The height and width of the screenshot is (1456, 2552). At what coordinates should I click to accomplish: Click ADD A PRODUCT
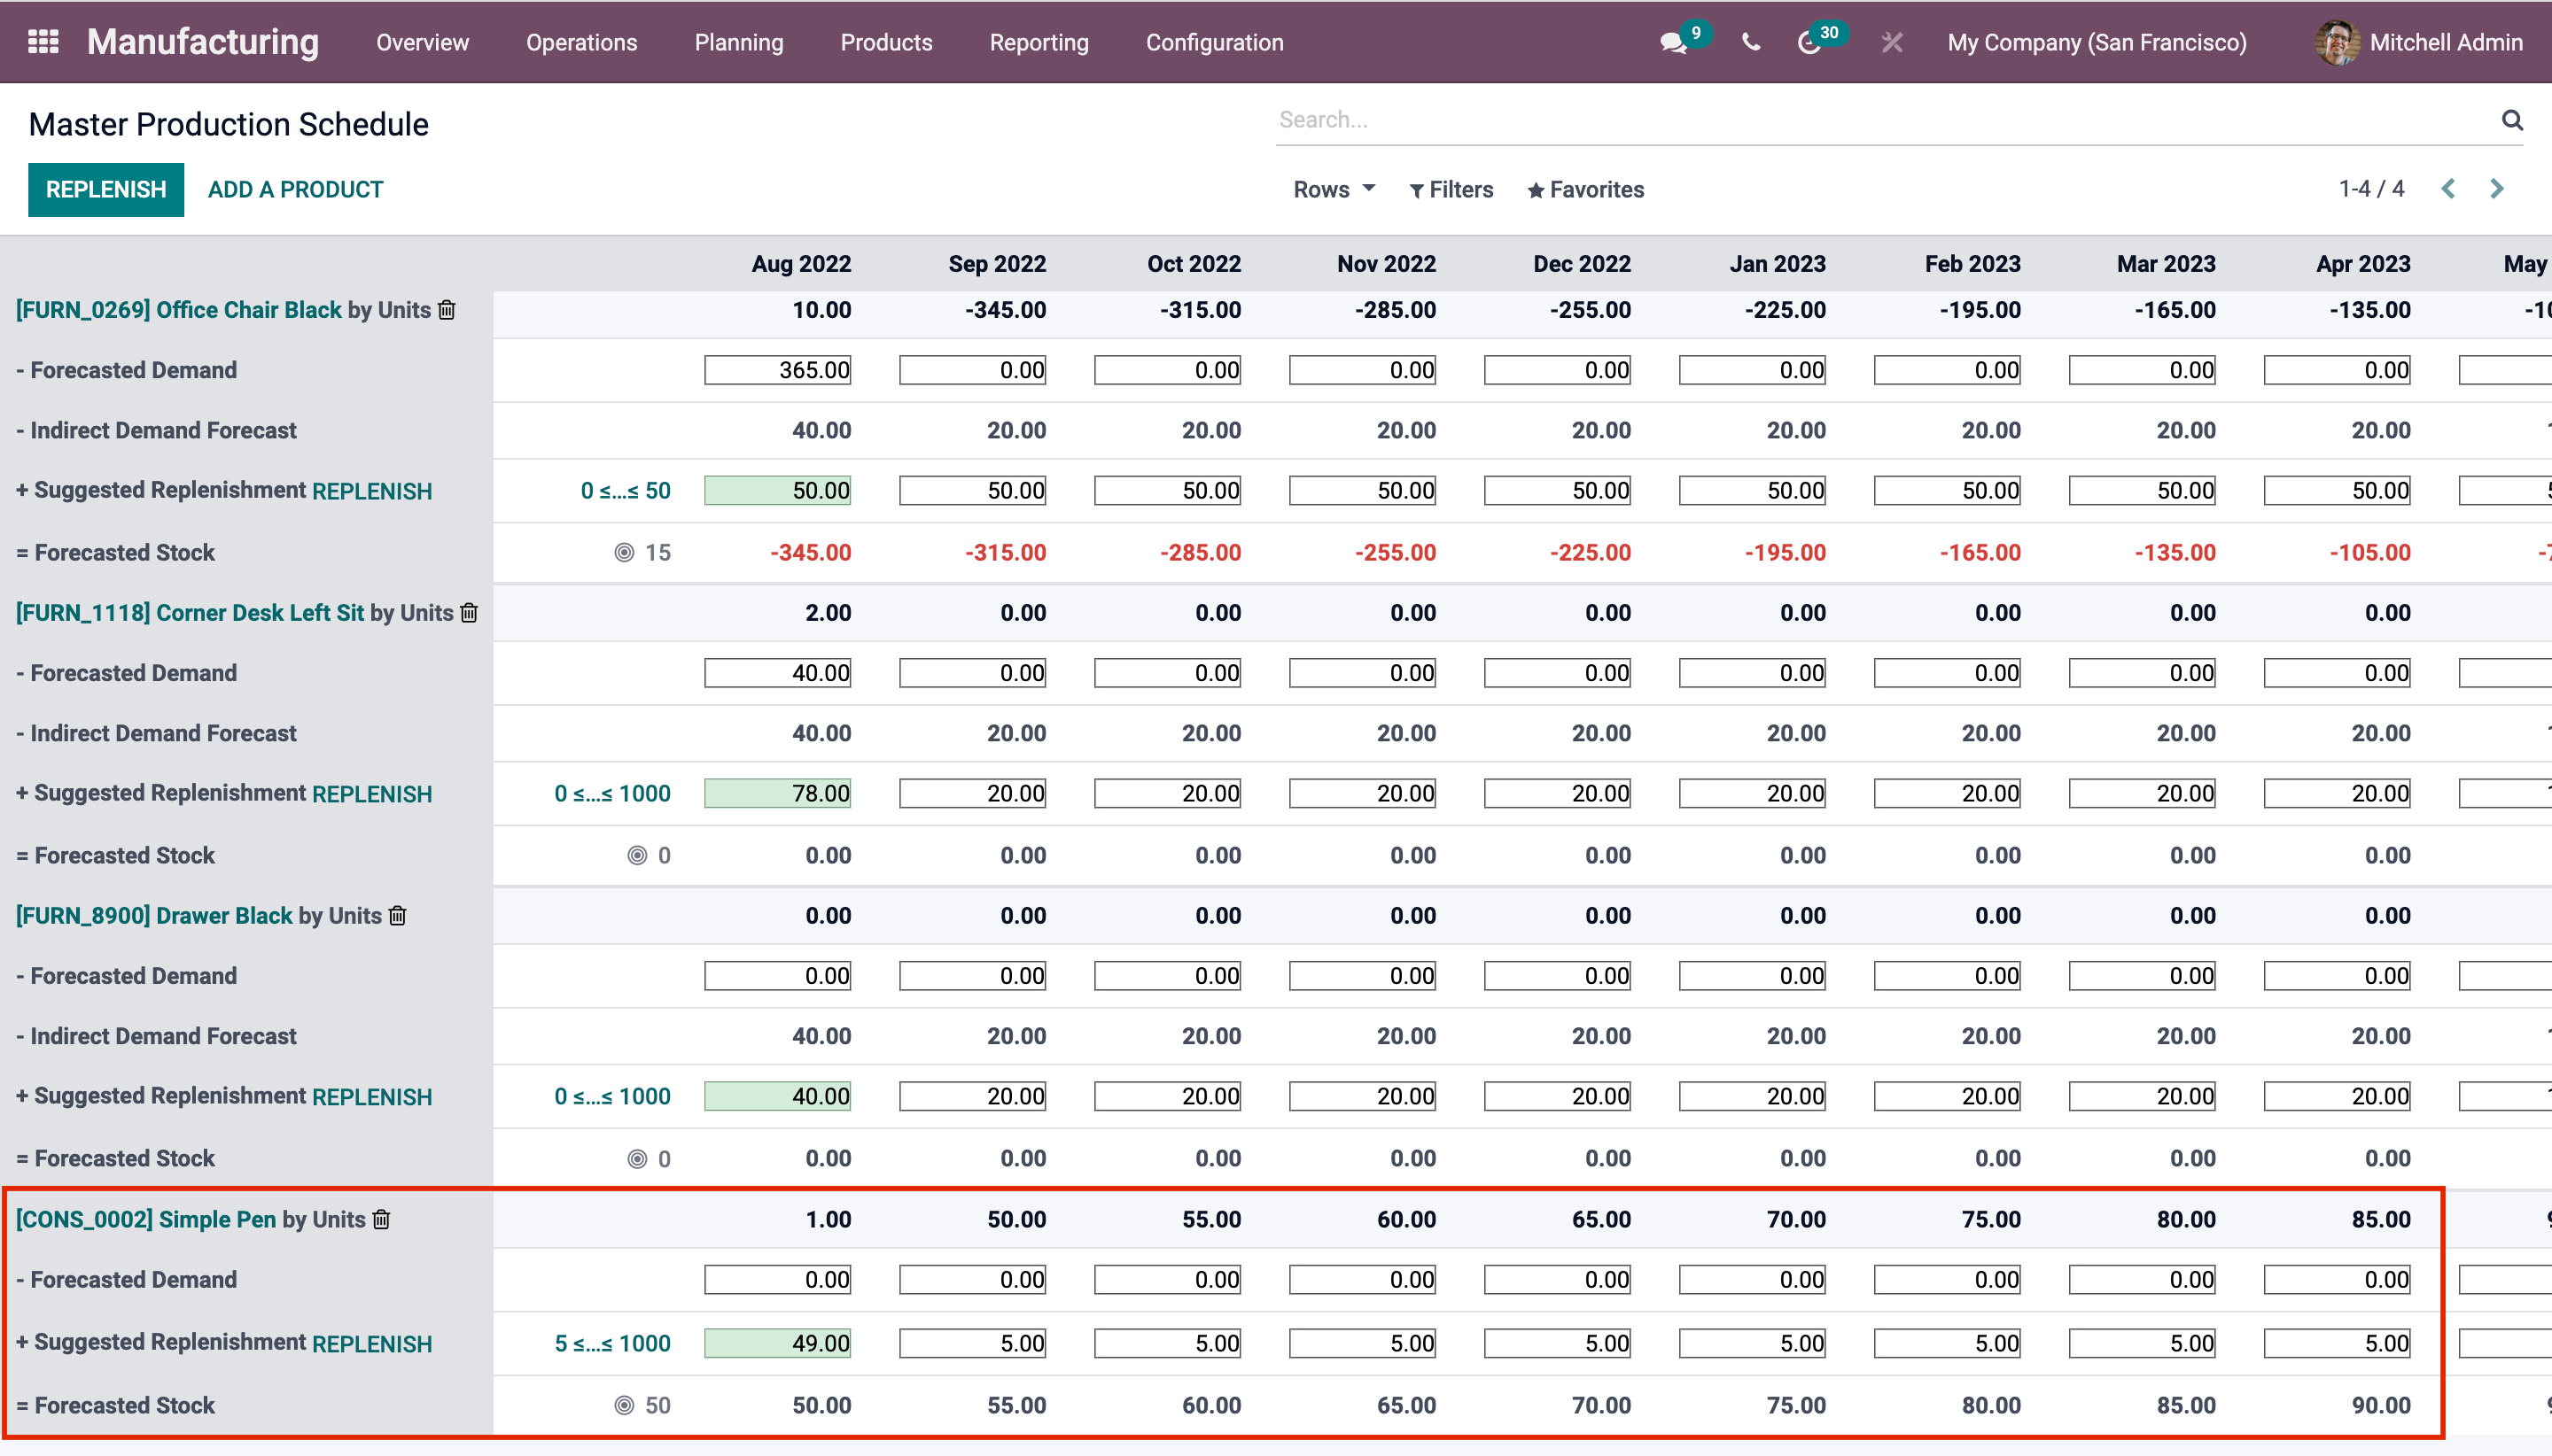point(295,190)
